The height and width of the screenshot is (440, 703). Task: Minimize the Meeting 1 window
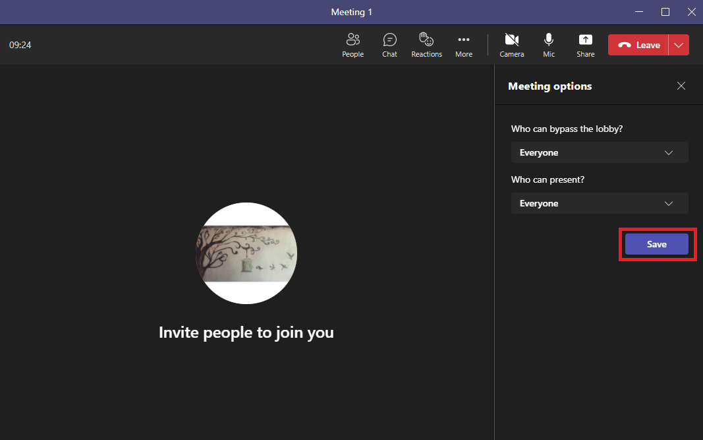pyautogui.click(x=639, y=12)
